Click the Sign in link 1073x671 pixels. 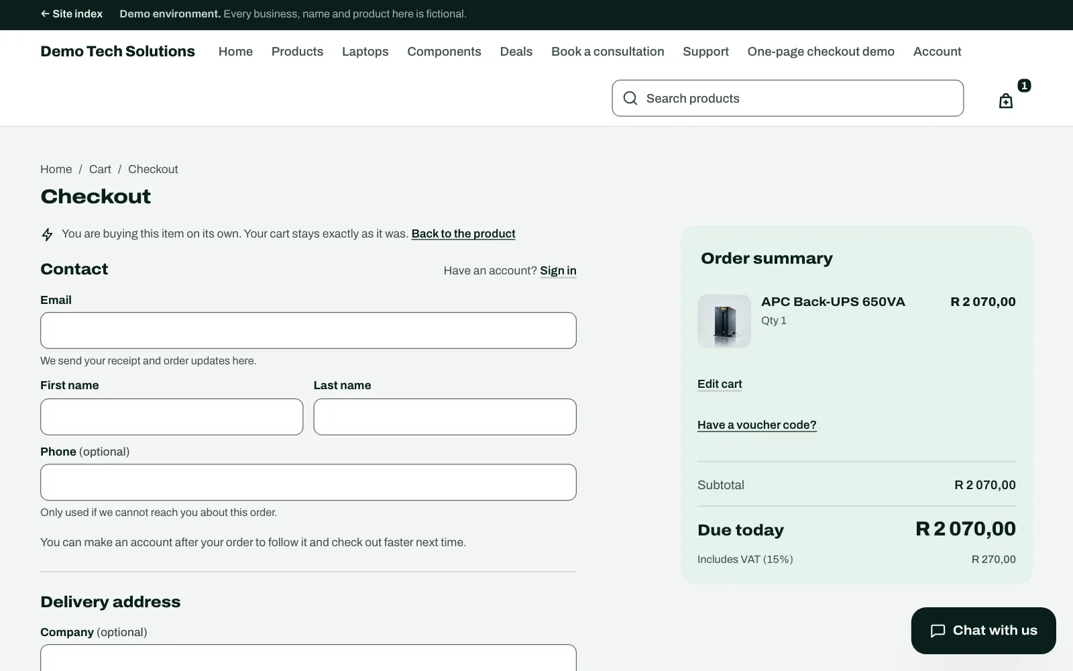point(558,270)
